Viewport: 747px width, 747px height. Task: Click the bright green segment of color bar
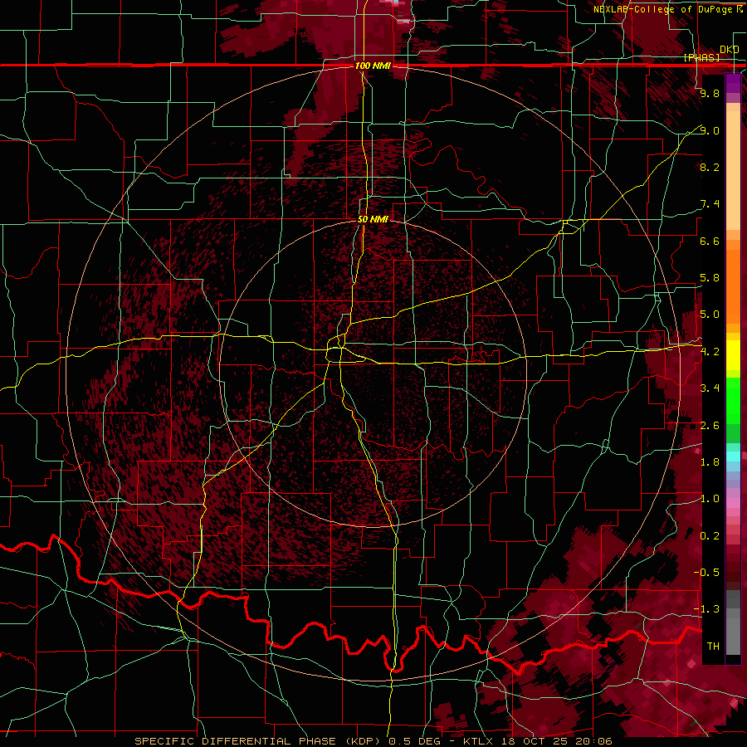[x=733, y=400]
